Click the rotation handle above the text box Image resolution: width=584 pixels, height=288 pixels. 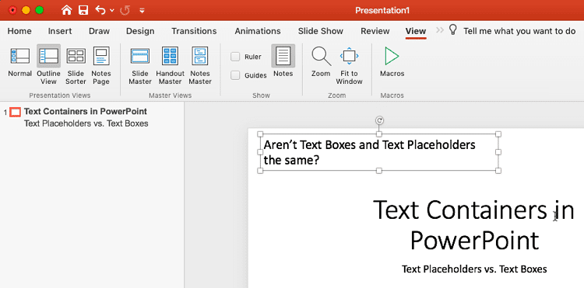(379, 120)
